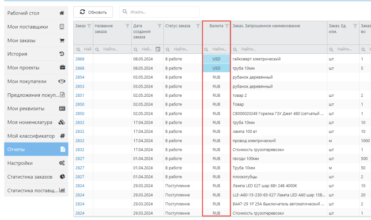
Task: Open order link 2851
Action: (x=79, y=95)
